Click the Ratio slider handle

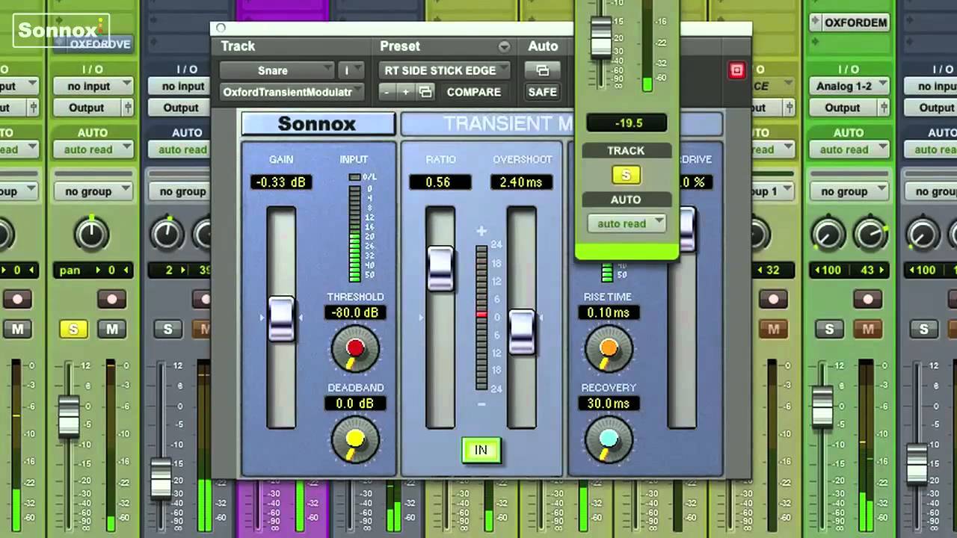click(x=440, y=268)
